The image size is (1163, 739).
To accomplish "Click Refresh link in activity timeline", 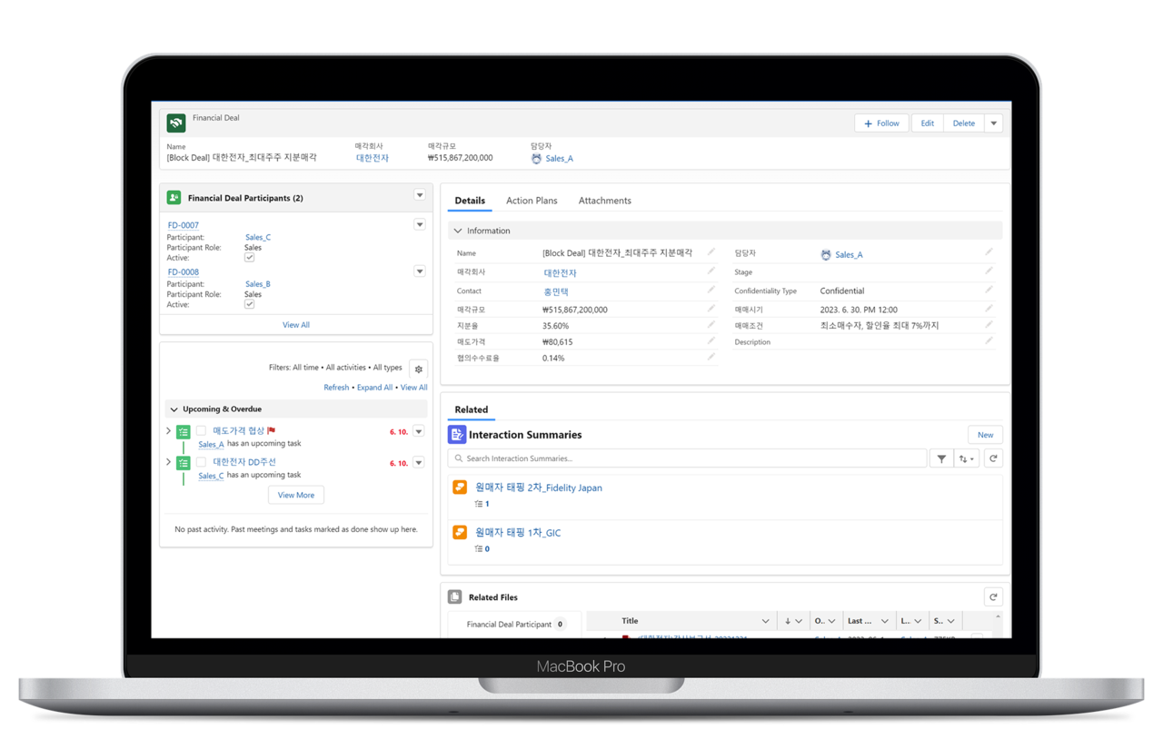I will [x=336, y=388].
